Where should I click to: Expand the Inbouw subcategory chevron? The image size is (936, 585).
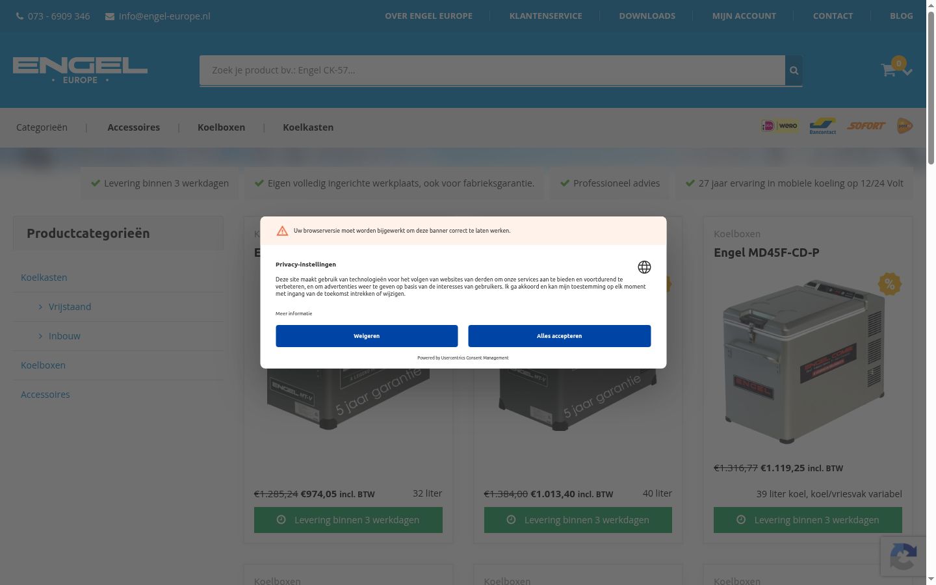point(40,336)
